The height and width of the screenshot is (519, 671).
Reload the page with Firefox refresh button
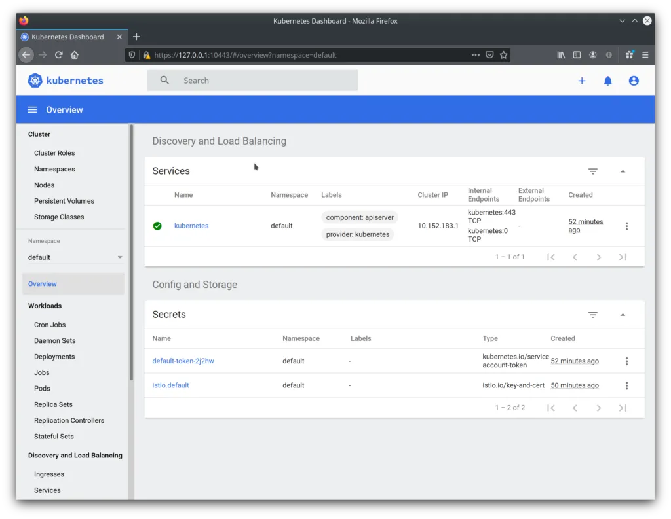point(59,55)
